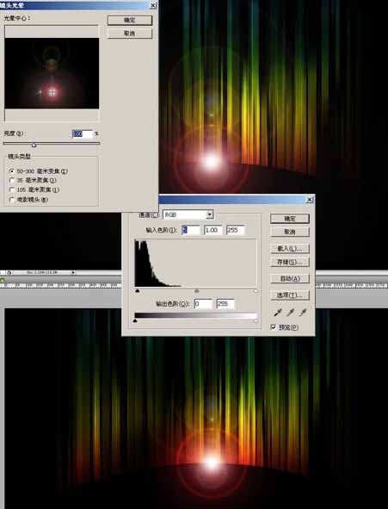388x509 pixels.
Task: Select the gray point eyedropper in Levels
Action: point(291,313)
